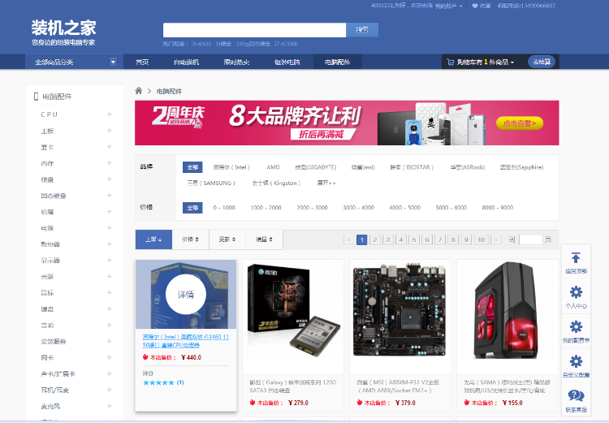Filter brand by ASRock
Viewport: 609px width, 423px height.
tap(467, 167)
